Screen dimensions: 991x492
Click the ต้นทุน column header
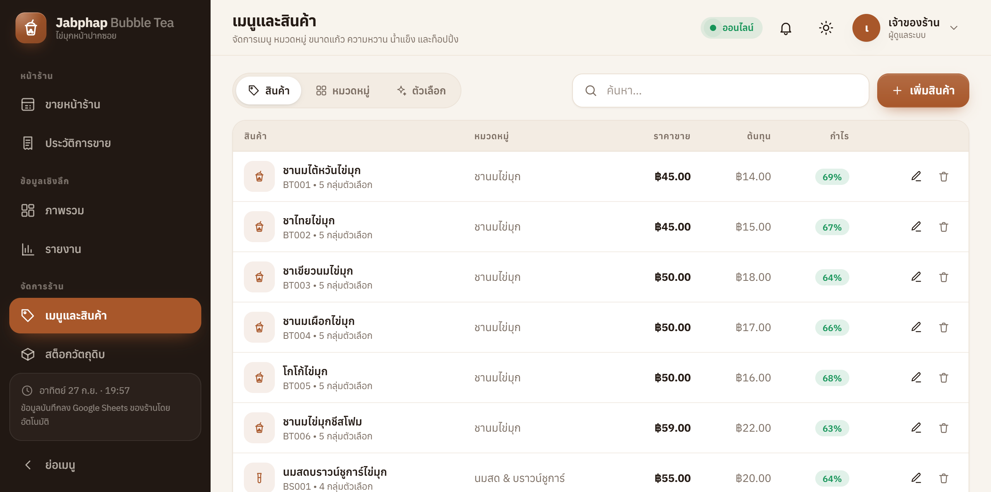(758, 136)
